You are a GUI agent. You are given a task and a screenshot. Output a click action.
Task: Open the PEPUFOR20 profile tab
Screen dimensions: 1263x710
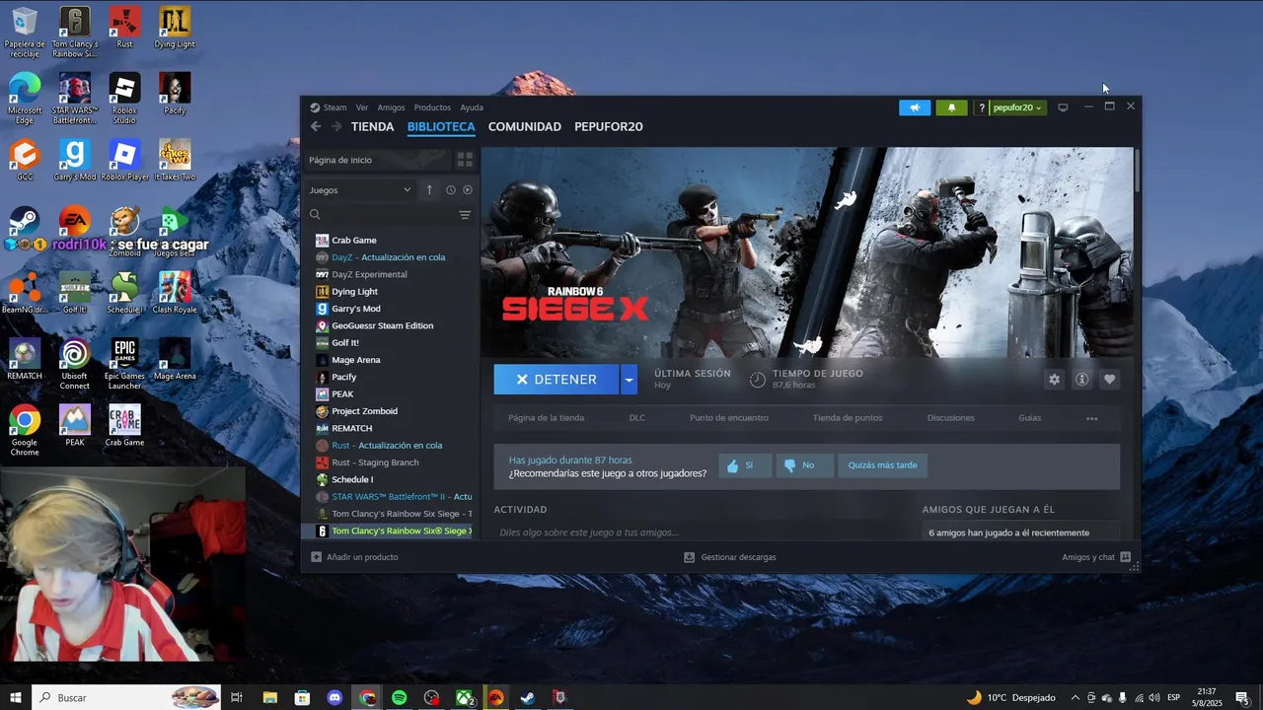tap(608, 126)
